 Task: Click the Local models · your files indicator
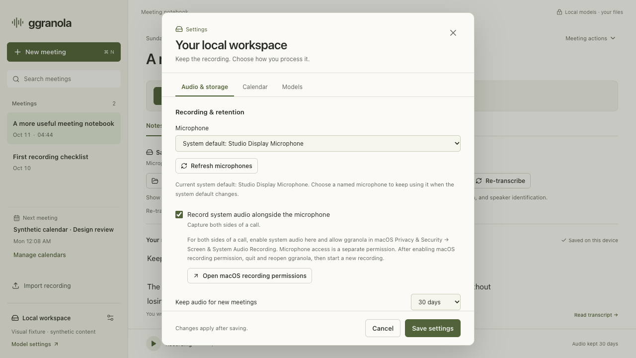click(x=590, y=12)
